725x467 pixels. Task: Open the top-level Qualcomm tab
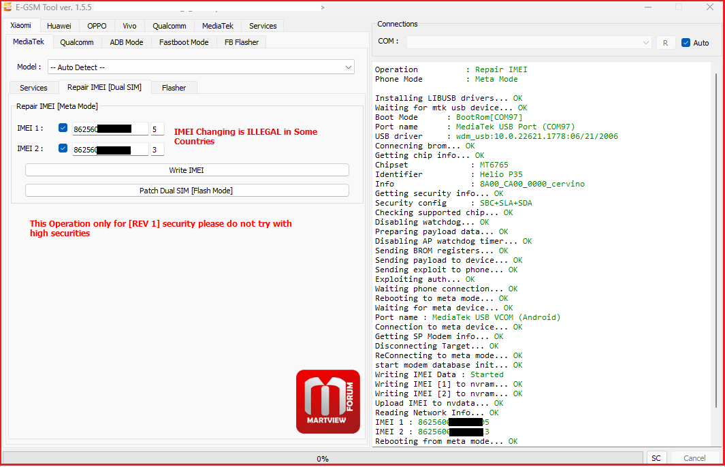point(170,26)
